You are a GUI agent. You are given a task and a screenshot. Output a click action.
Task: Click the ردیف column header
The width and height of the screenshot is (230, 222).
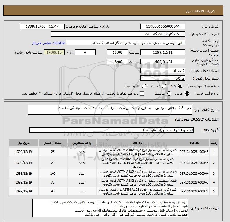click(x=214, y=143)
